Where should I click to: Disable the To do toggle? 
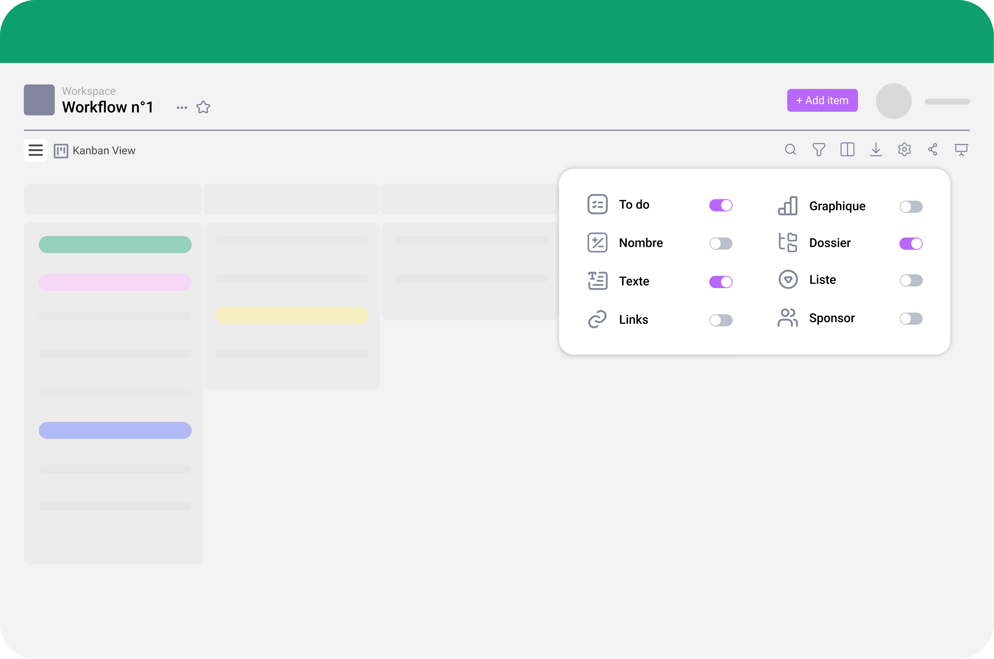pos(721,205)
